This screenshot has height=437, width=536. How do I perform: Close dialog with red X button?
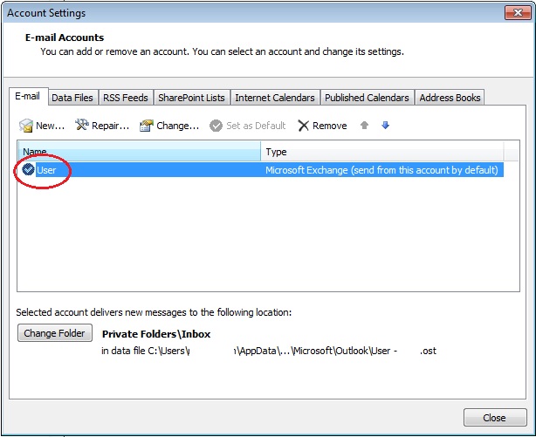(x=518, y=12)
